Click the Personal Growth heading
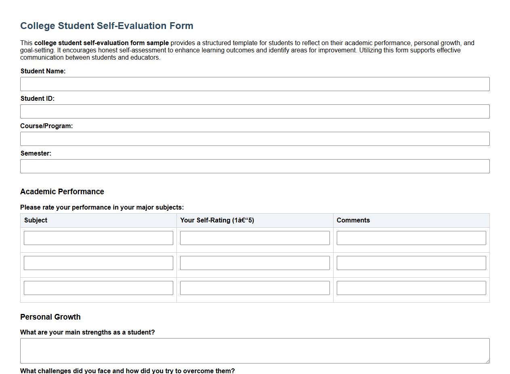This screenshot has height=374, width=510. 50,317
